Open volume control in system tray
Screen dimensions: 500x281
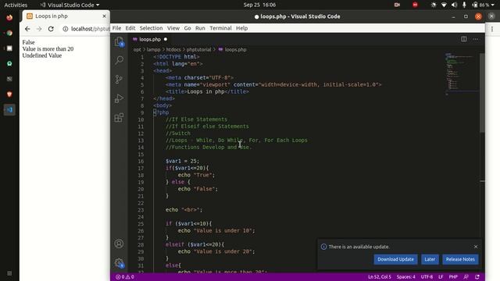click(x=455, y=5)
